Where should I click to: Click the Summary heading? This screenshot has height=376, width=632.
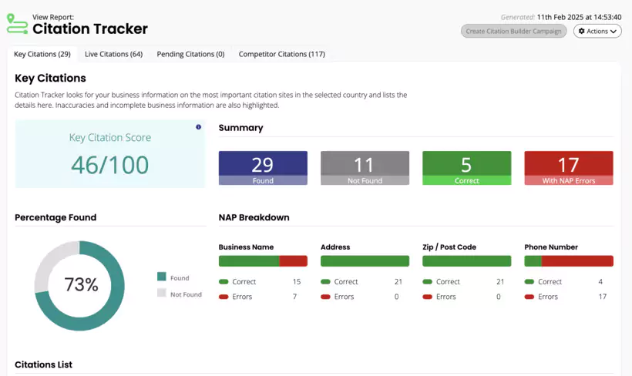(240, 128)
